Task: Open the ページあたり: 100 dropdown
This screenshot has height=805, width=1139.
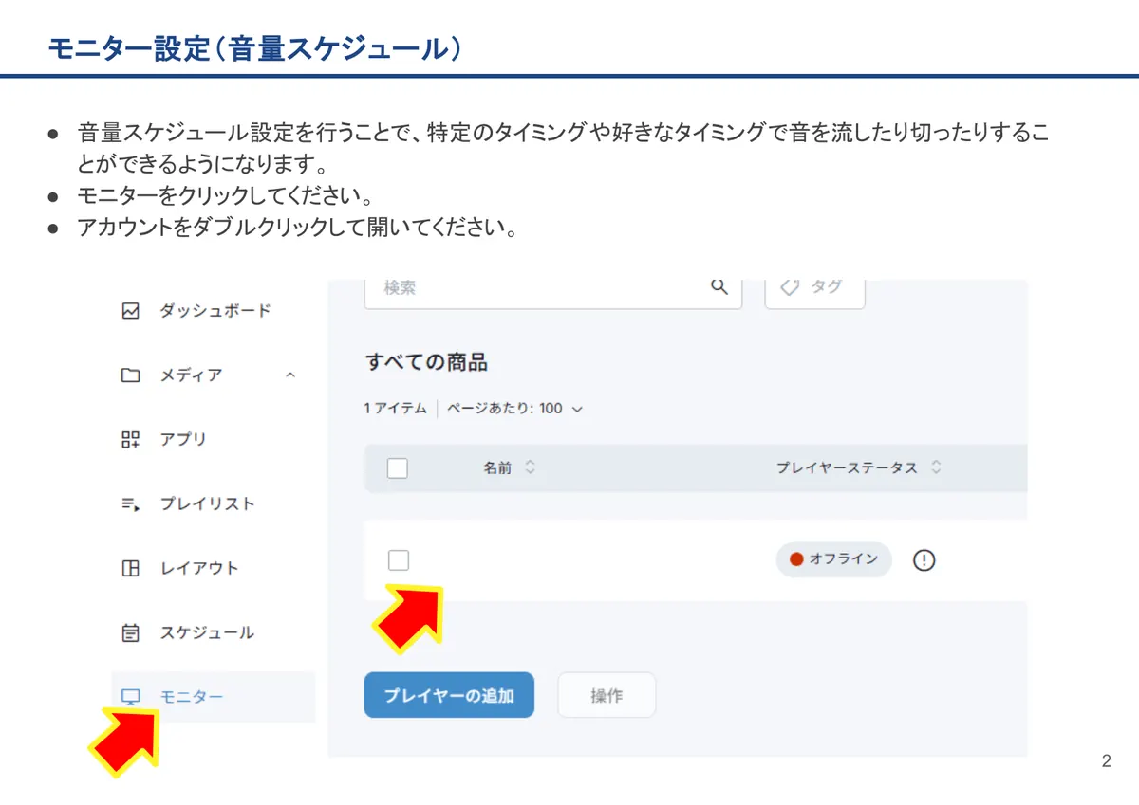Action: pyautogui.click(x=514, y=409)
